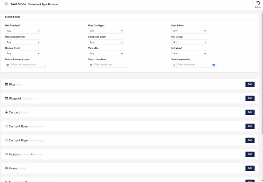Expand the Feature row title

pos(14,154)
